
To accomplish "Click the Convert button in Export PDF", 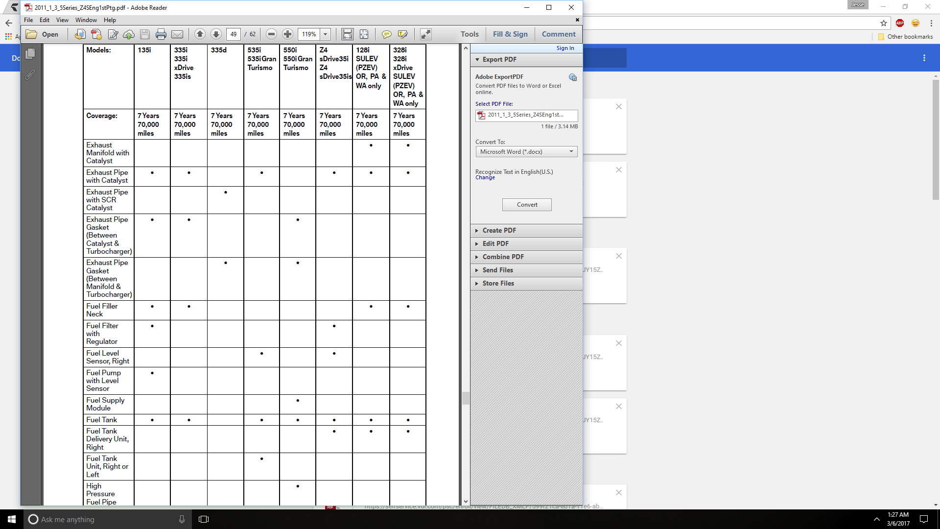I will click(x=527, y=204).
